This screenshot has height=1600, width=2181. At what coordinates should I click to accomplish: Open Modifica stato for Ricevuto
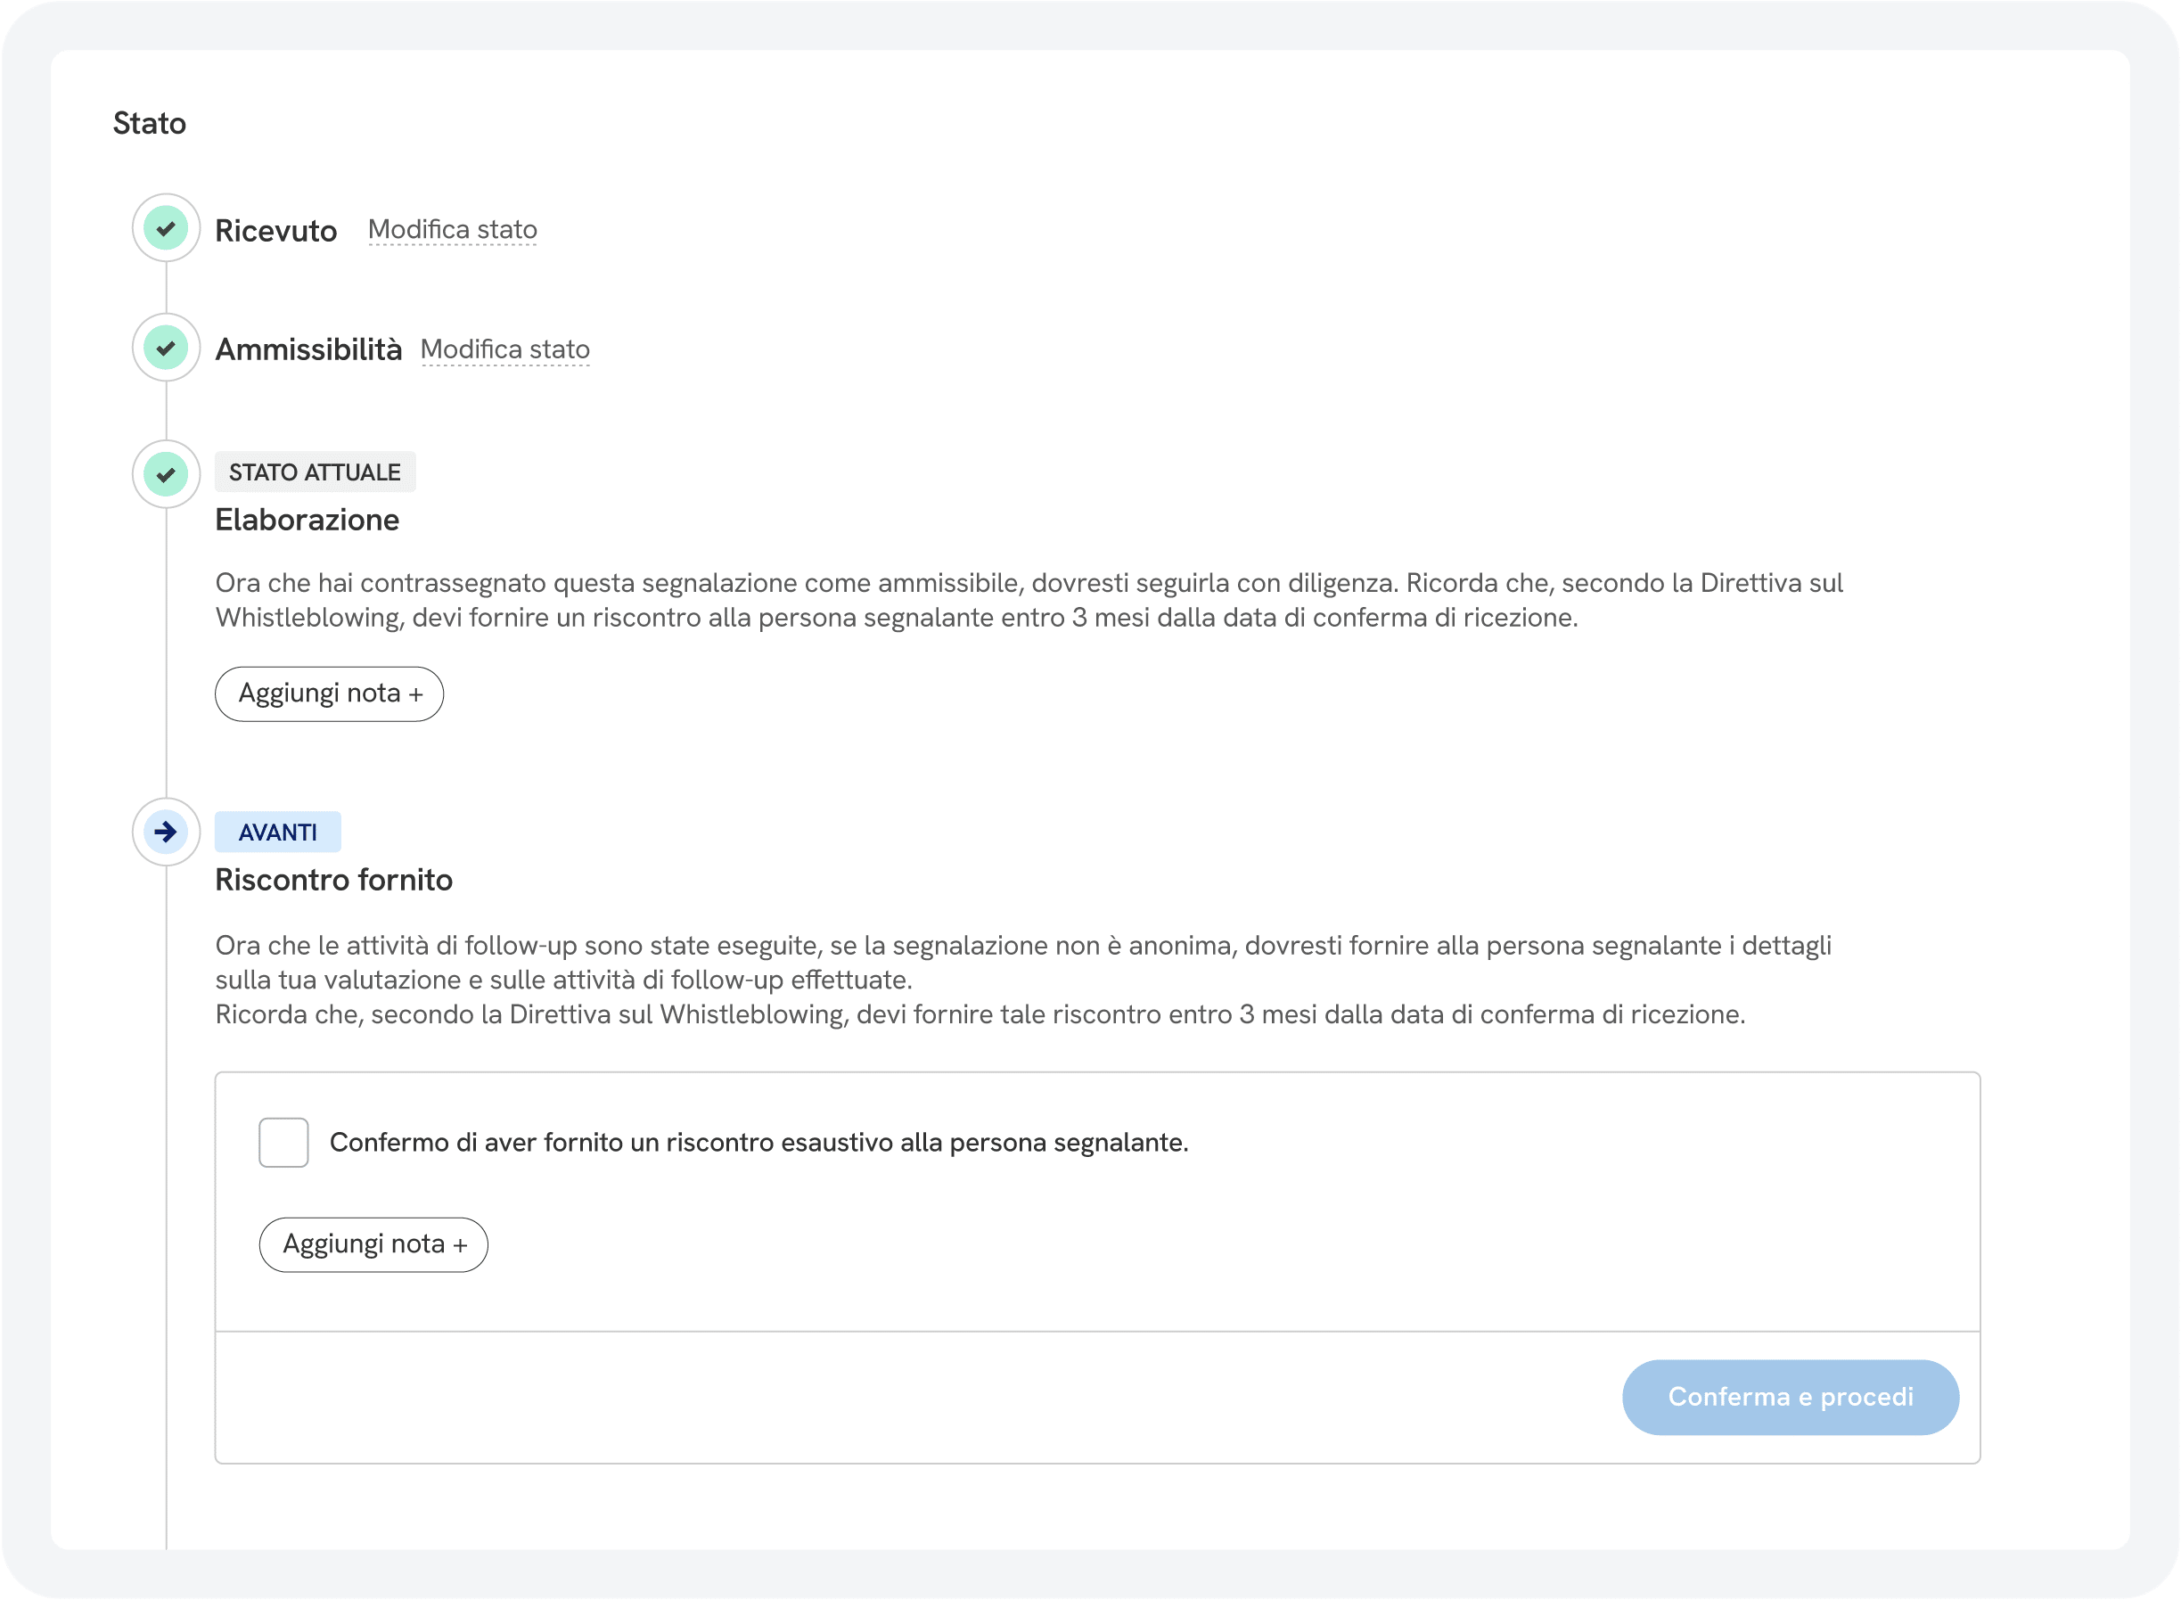click(452, 230)
